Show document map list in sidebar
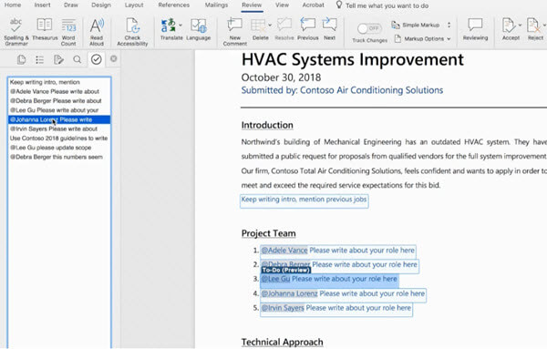547x349 pixels. coord(40,59)
